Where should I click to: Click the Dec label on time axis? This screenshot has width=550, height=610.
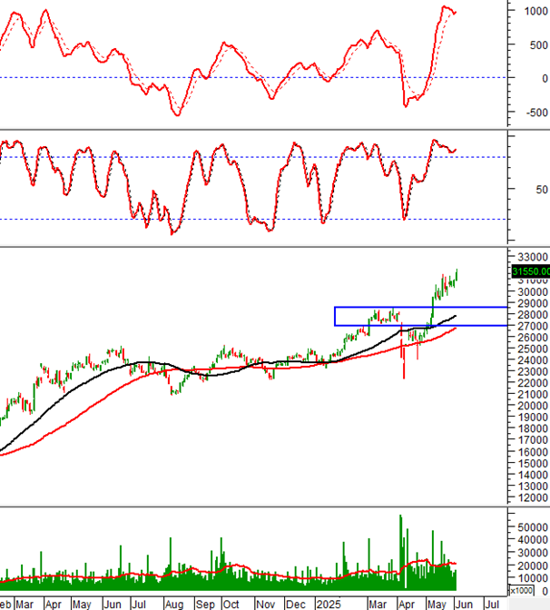pyautogui.click(x=296, y=605)
